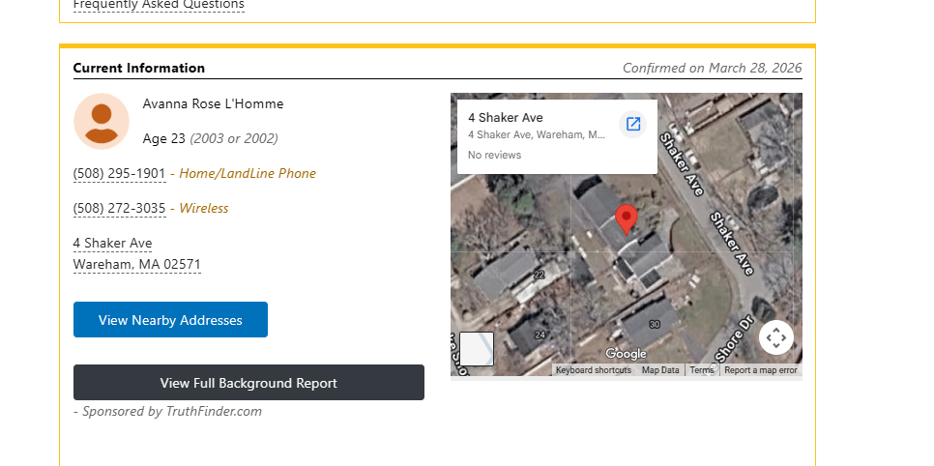The image size is (934, 466).
Task: Open the map camera controls button
Action: tap(775, 337)
